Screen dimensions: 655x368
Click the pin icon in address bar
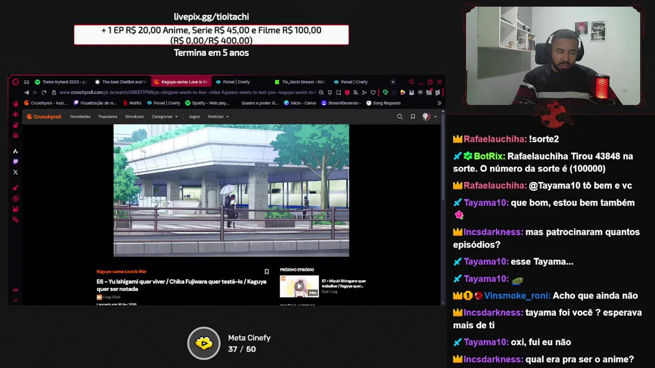pyautogui.click(x=330, y=93)
